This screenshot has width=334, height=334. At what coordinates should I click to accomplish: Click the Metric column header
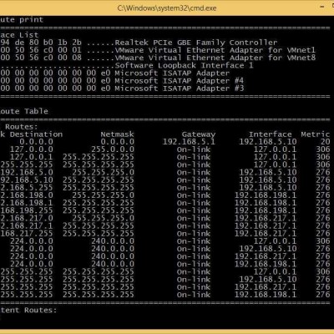[x=316, y=134]
